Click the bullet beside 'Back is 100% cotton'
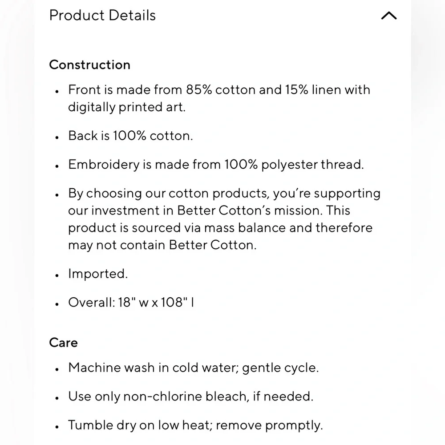 [x=57, y=137]
